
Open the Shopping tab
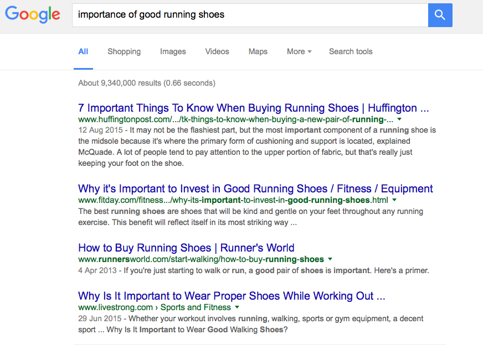(124, 51)
